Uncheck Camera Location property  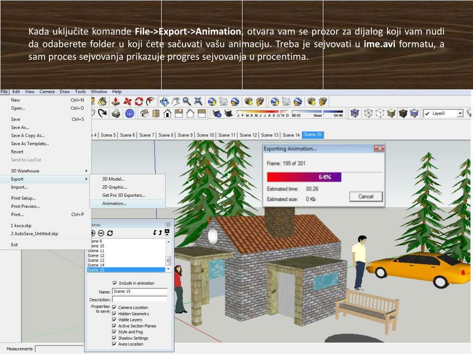click(115, 307)
